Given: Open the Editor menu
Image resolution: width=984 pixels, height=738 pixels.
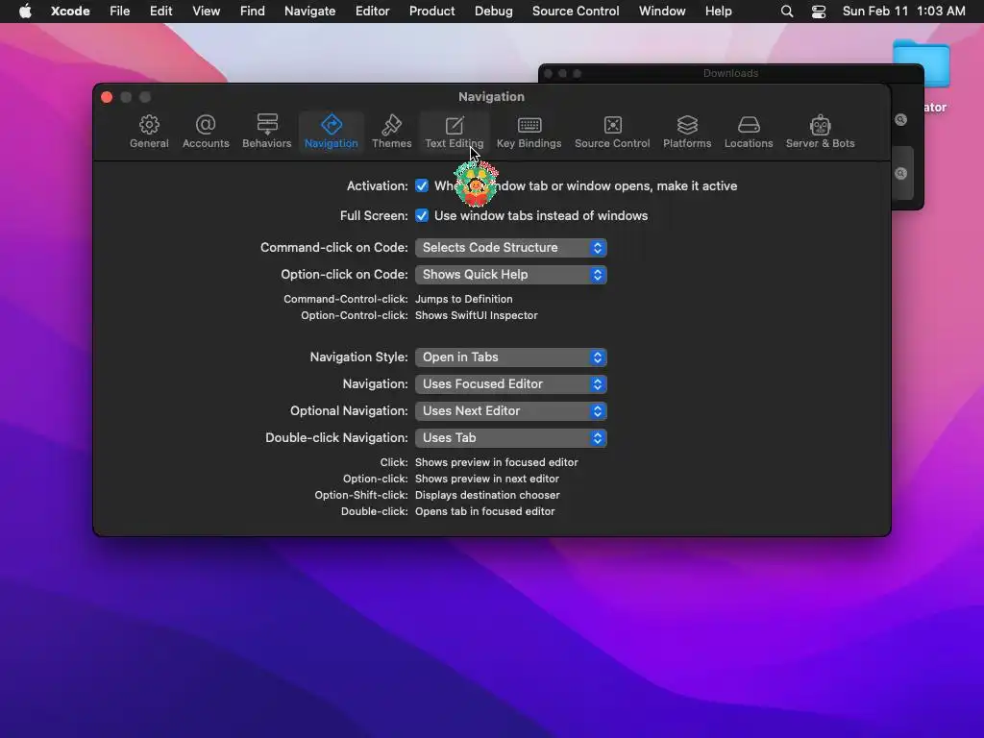Looking at the screenshot, I should tap(372, 12).
